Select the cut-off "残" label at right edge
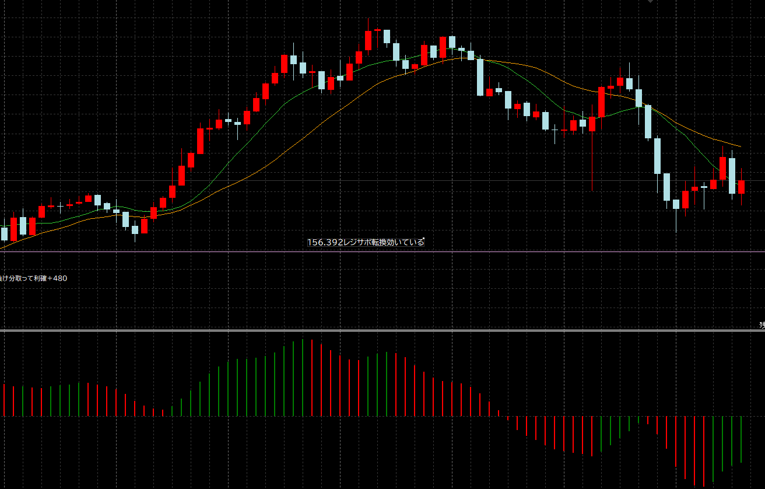Screen dimensions: 765x489 (762, 325)
